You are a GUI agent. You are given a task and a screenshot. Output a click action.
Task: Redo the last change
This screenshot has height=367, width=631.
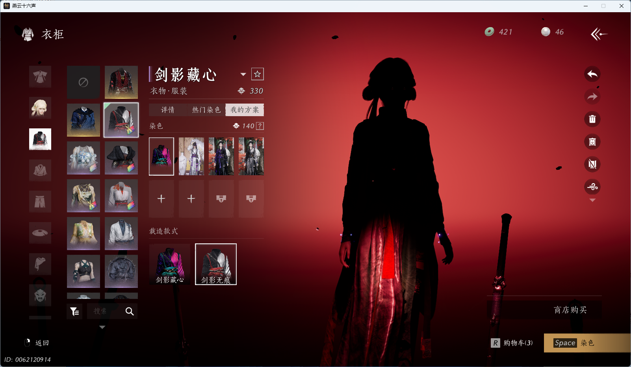click(592, 96)
